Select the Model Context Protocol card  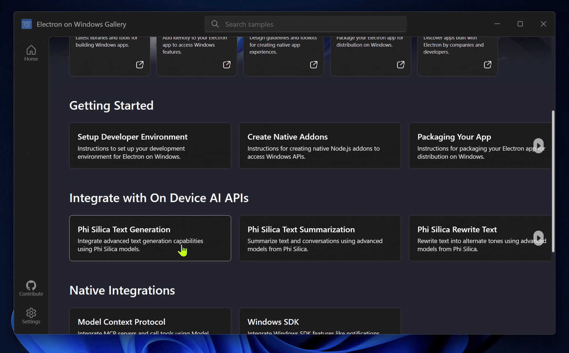pos(150,322)
